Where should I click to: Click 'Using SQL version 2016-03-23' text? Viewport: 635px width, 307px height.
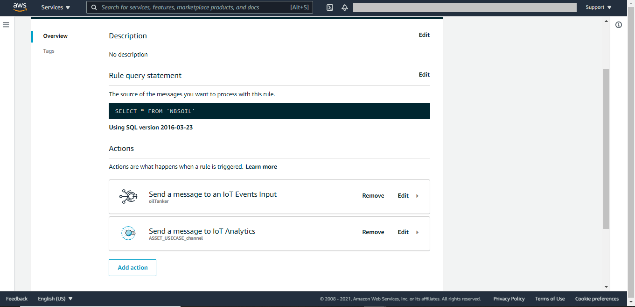pyautogui.click(x=151, y=127)
